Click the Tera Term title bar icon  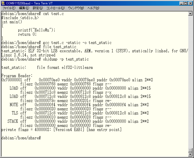(x=3, y=3)
